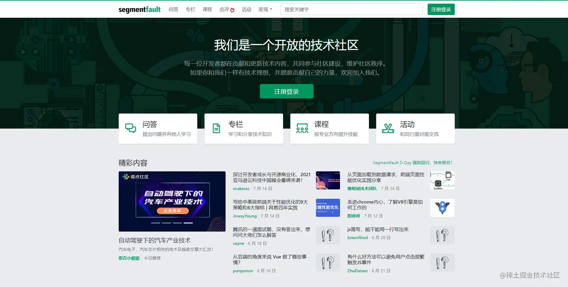Image resolution: width=568 pixels, height=287 pixels.
Task: Click the 活动 card icon
Action: (x=388, y=128)
